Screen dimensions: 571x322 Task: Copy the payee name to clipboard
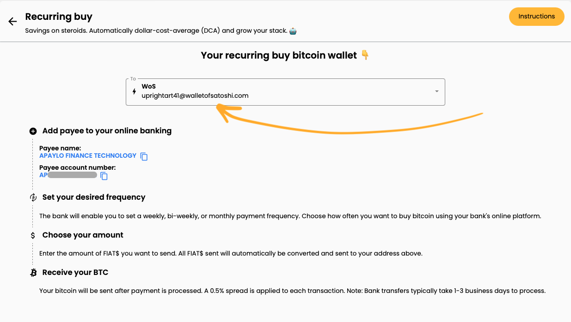(144, 156)
